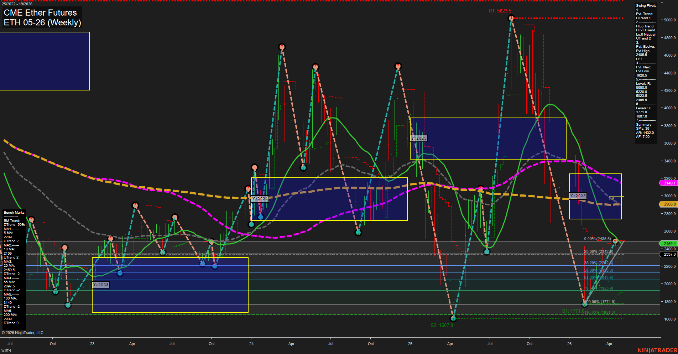Click the orange 2908.8 price marker
Screen dimensions: 678x354
(x=668, y=204)
